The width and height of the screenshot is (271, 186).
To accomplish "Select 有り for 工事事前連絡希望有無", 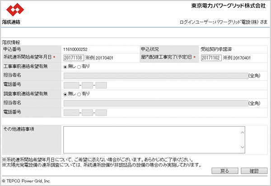I will tap(79, 67).
